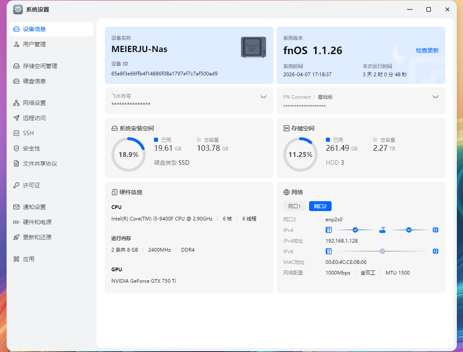This screenshot has width=463, height=352.
Task: Select the 硬盘信息 disk icon
Action: (16, 81)
